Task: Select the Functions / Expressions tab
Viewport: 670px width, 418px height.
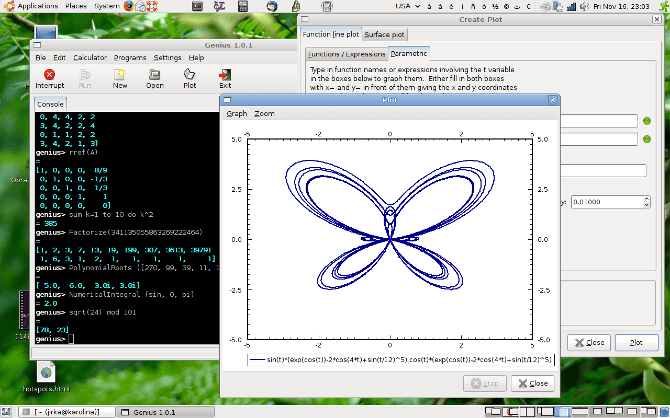Action: coord(347,53)
